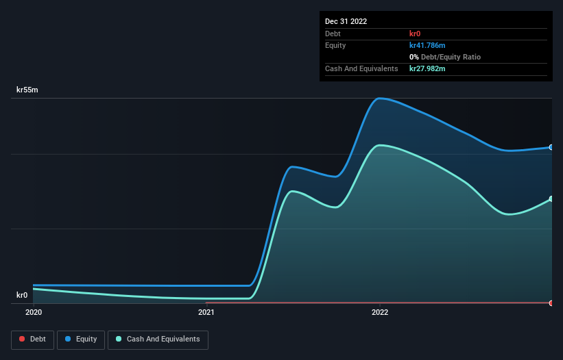Toggle the Cash And Equivalents legend button
Viewport: 563px width, 360px height.
[x=158, y=339]
